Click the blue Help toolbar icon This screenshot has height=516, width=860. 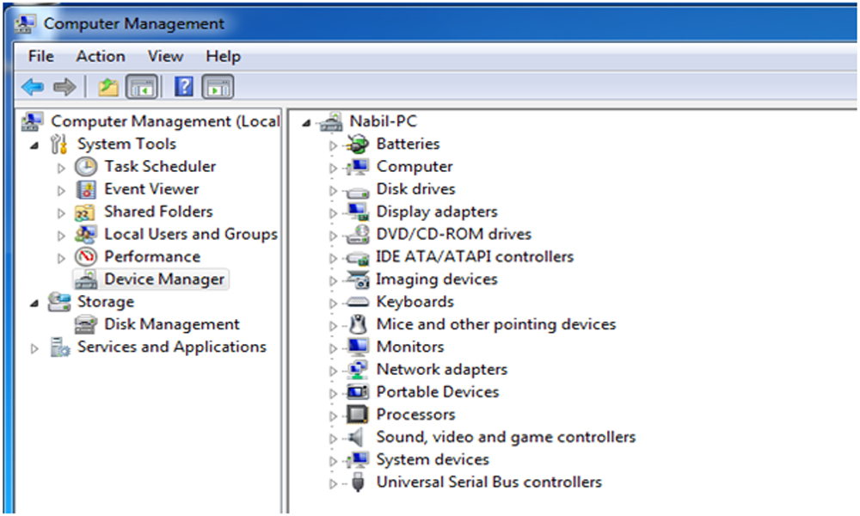point(184,87)
